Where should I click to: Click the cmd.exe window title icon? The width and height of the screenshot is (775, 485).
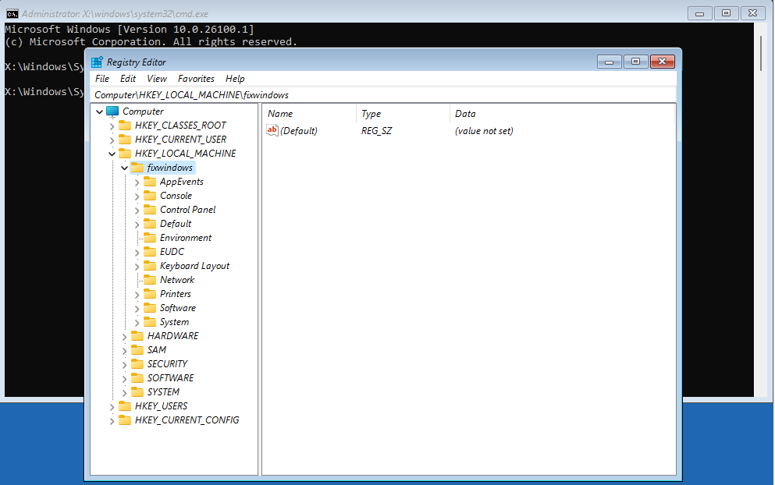point(12,14)
